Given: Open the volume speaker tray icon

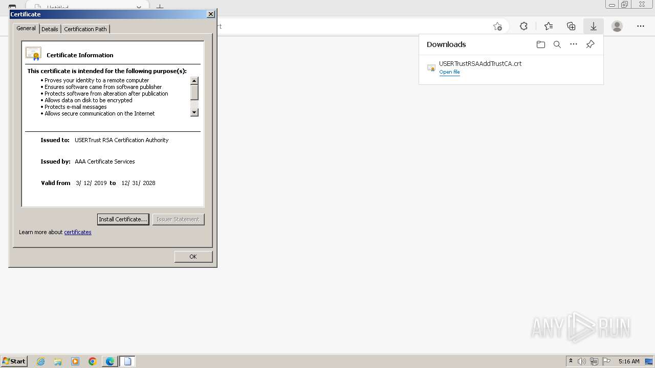Looking at the screenshot, I should [582, 361].
